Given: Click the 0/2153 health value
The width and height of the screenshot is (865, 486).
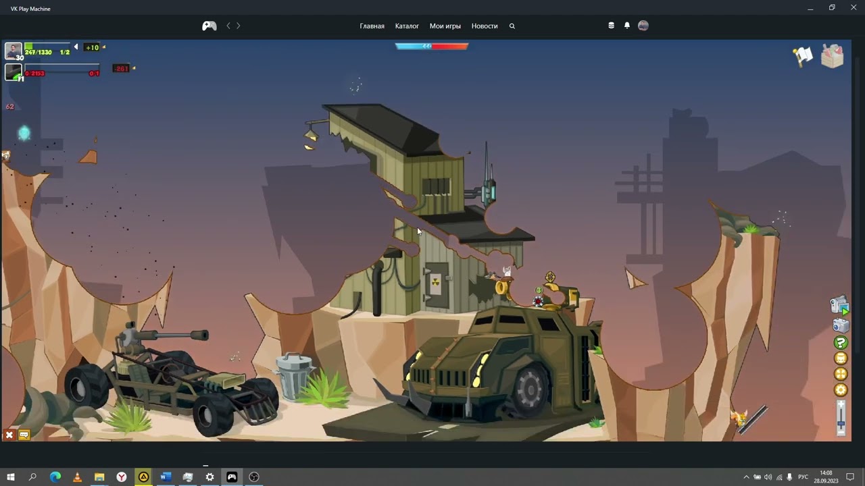Looking at the screenshot, I should [x=35, y=73].
